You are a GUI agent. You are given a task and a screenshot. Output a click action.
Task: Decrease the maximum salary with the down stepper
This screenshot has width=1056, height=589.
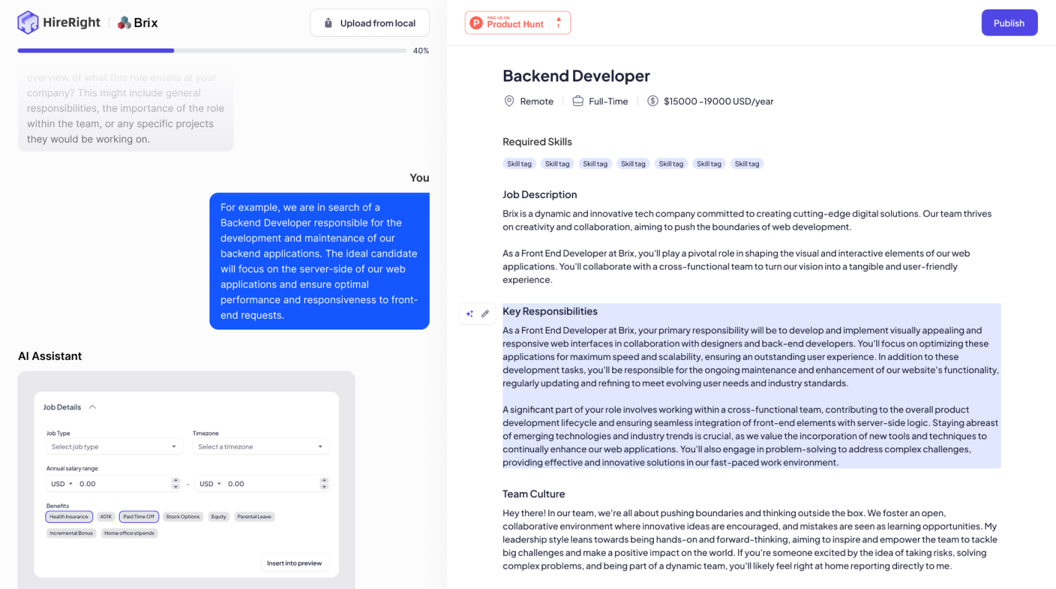[324, 487]
